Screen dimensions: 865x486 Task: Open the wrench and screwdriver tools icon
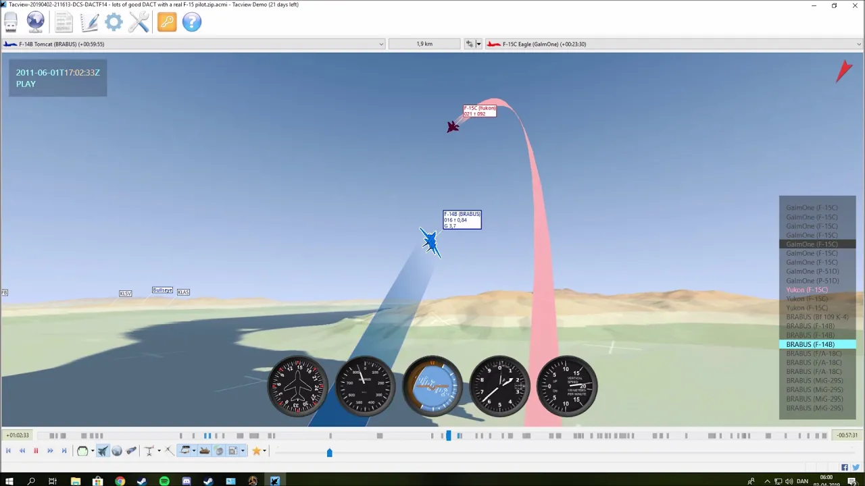[x=139, y=22]
